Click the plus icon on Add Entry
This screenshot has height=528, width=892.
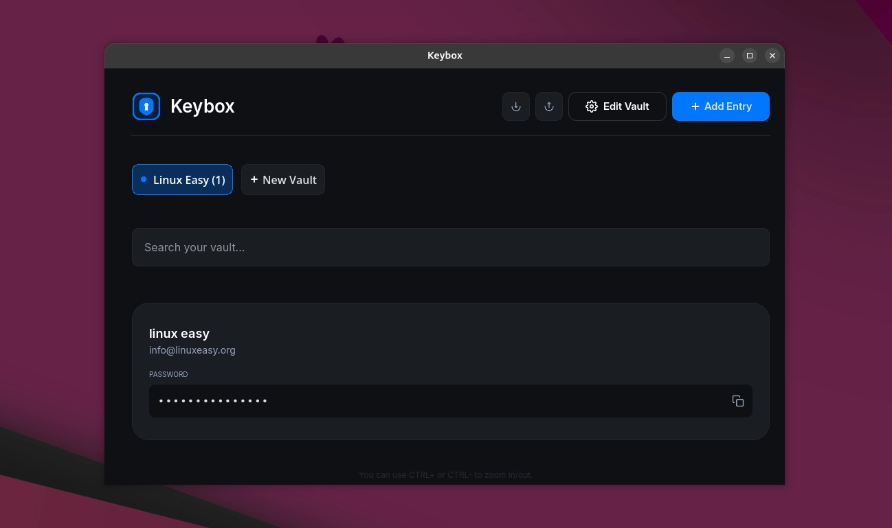(693, 106)
